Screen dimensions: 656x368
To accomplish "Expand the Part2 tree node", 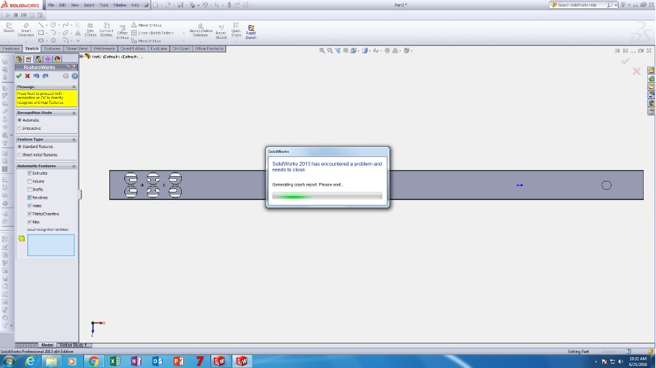I will (x=81, y=57).
